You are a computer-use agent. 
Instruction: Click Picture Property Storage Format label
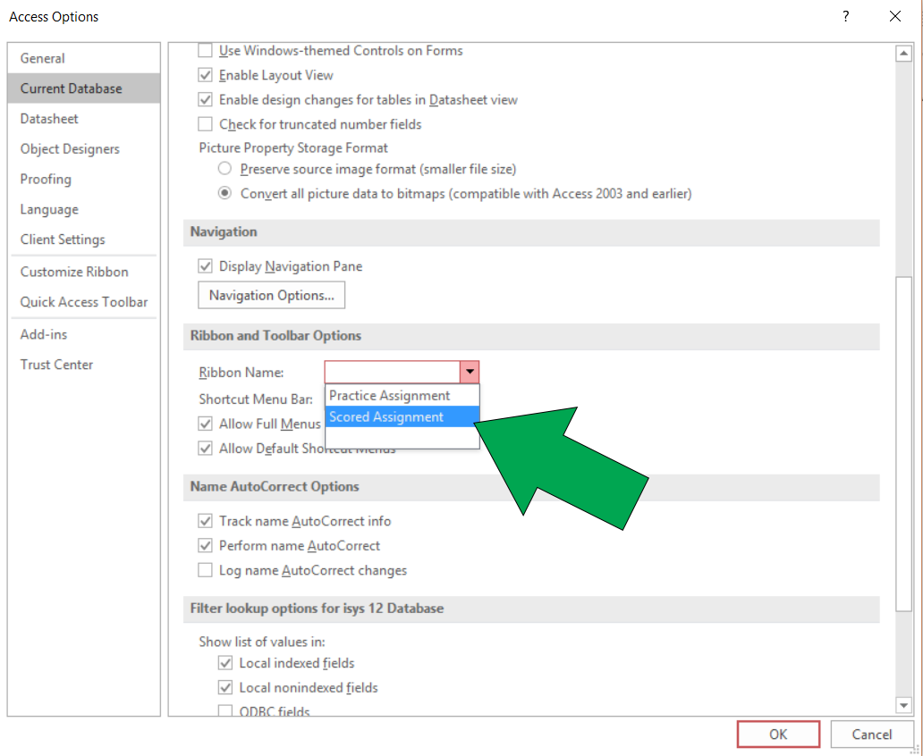[293, 147]
